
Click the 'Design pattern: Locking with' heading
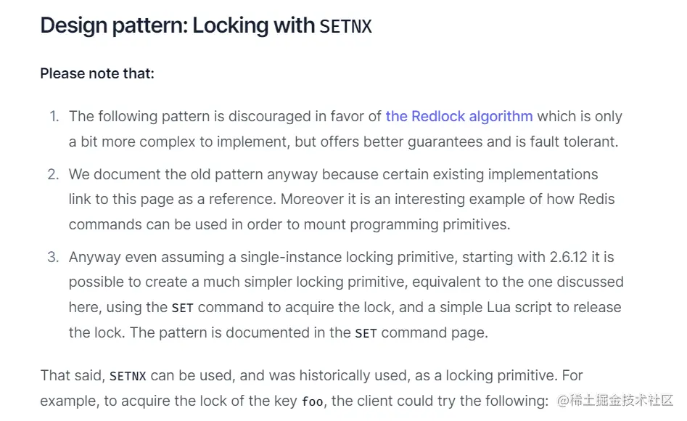(178, 26)
